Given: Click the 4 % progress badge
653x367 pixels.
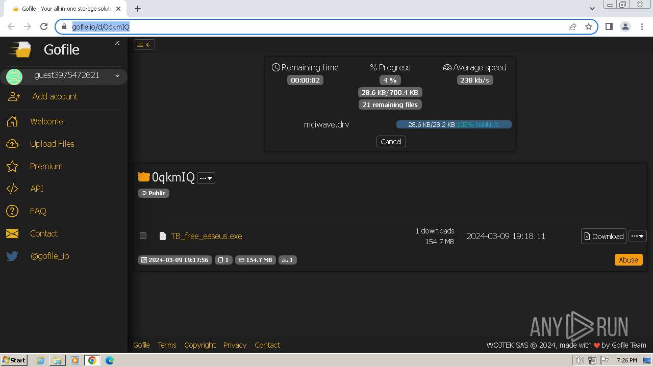Looking at the screenshot, I should (390, 80).
